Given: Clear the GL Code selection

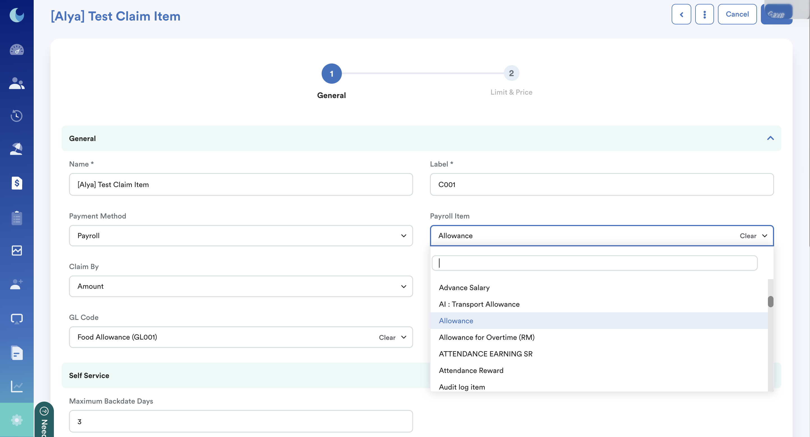Looking at the screenshot, I should pyautogui.click(x=387, y=337).
